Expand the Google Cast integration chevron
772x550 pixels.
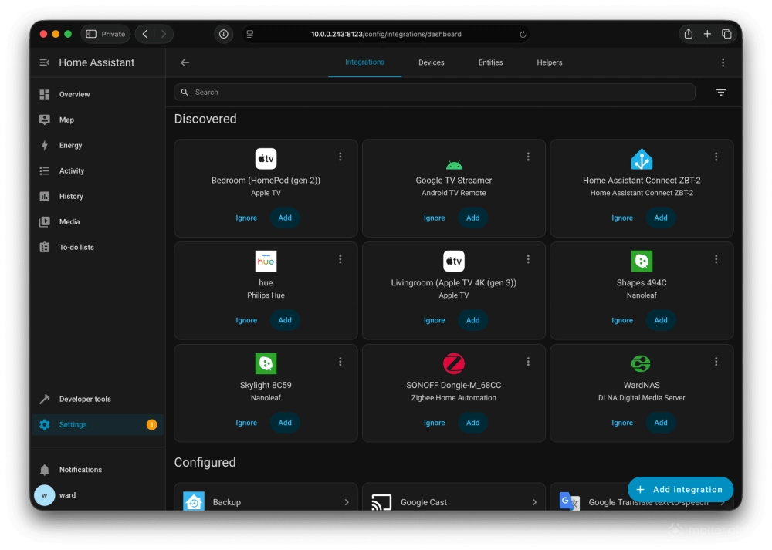point(534,501)
